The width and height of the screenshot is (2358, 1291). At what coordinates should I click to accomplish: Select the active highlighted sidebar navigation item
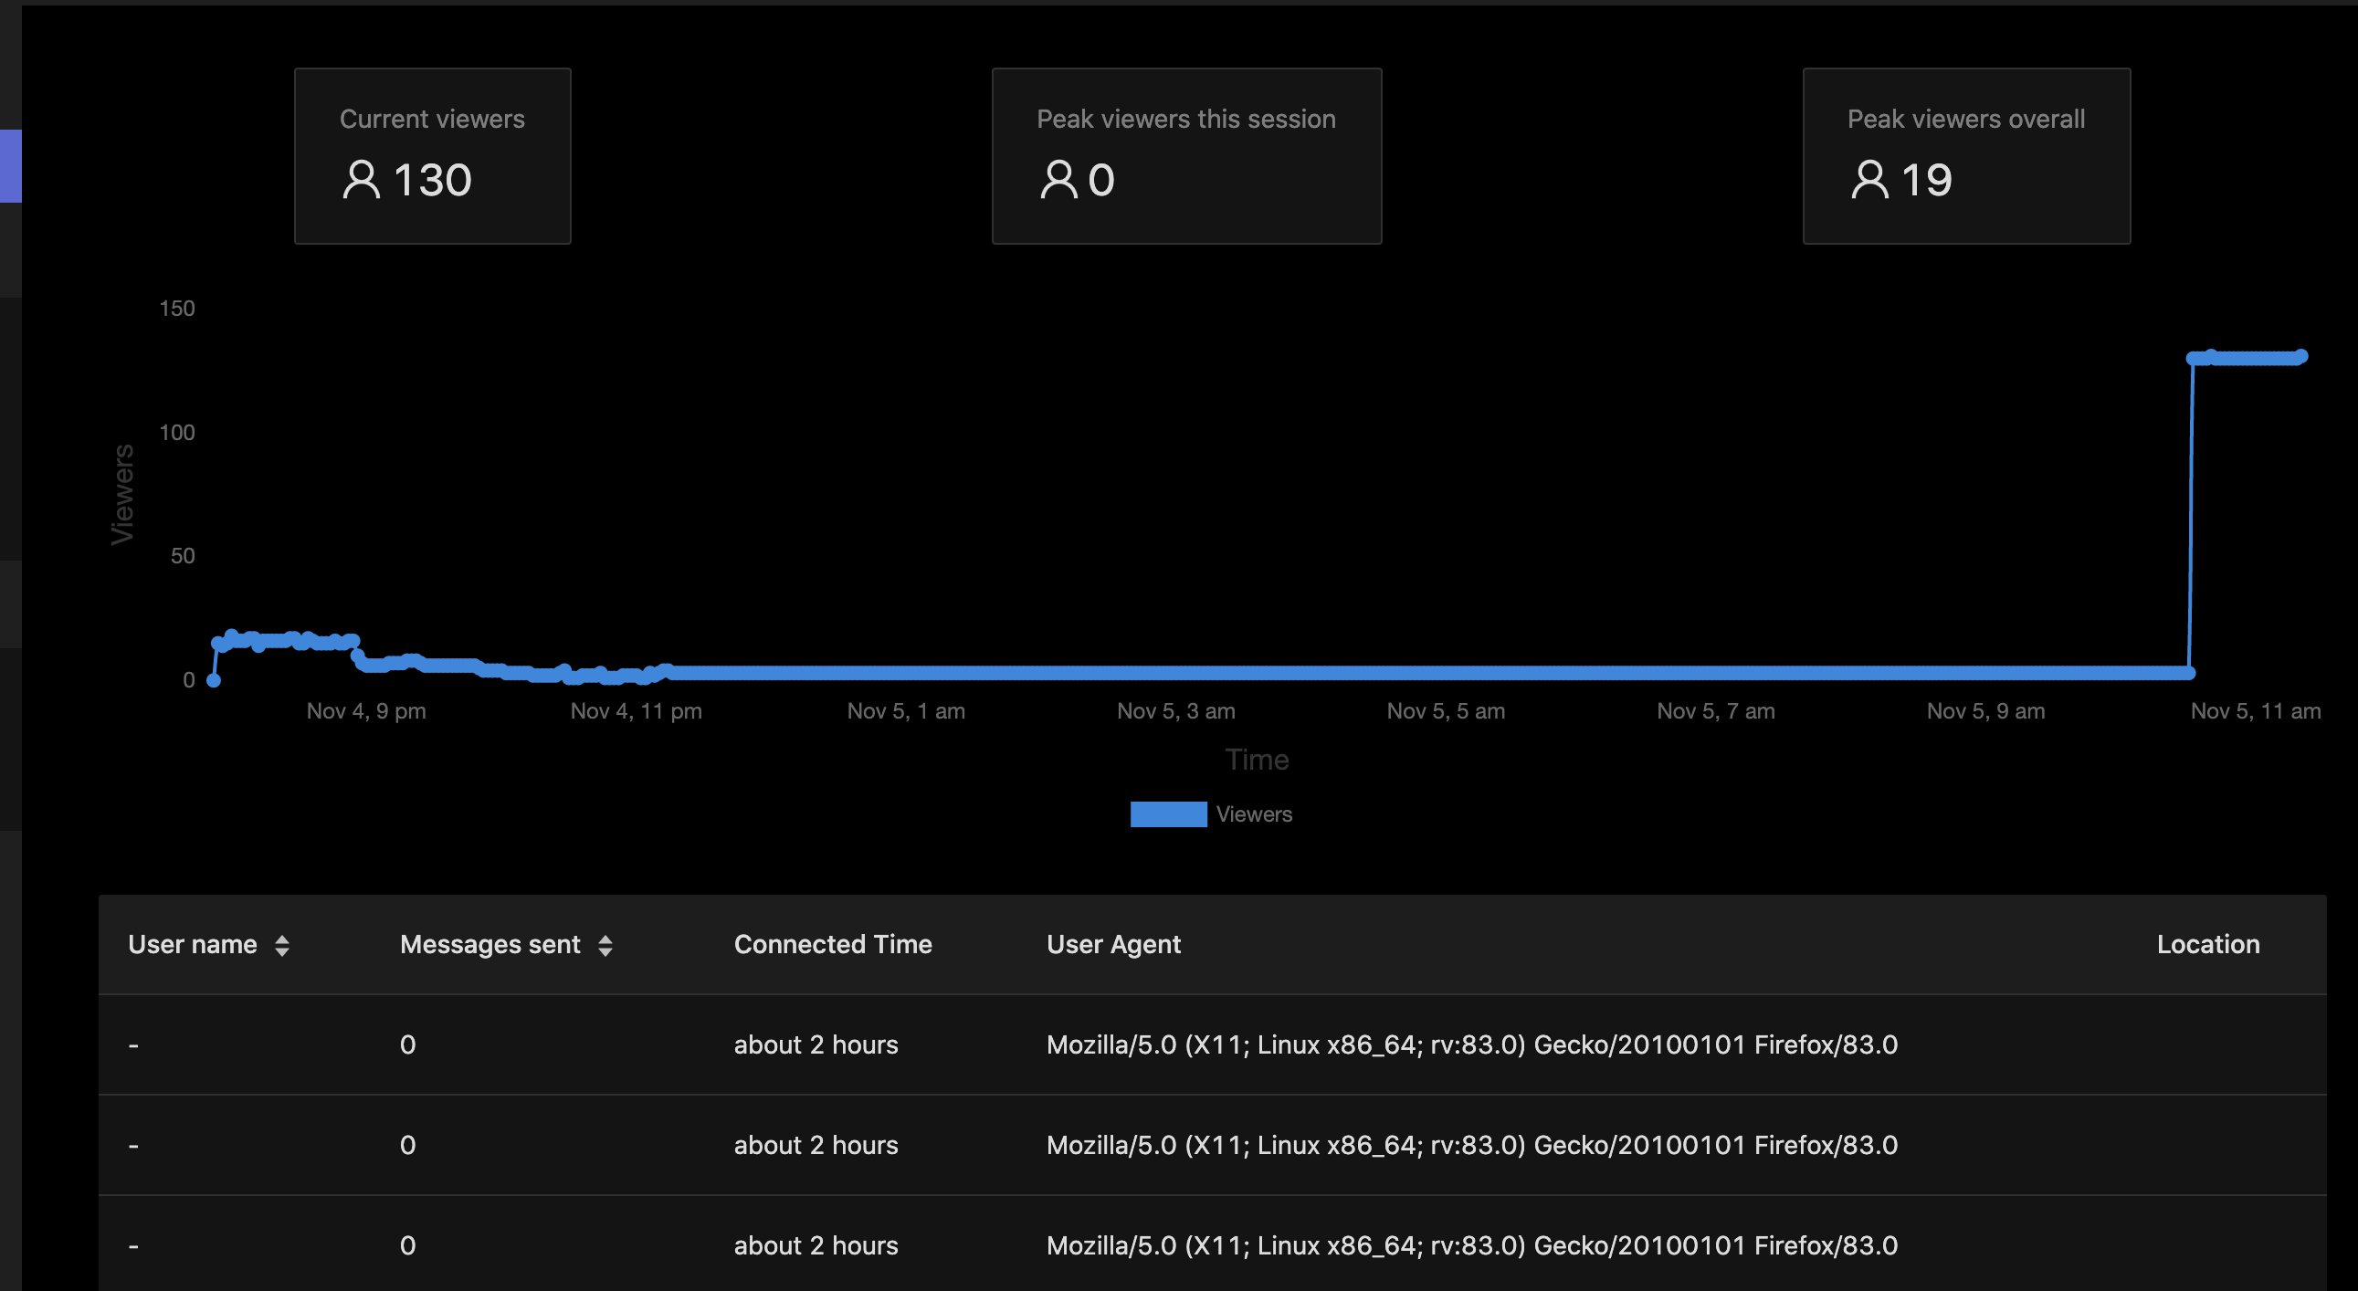[10, 165]
